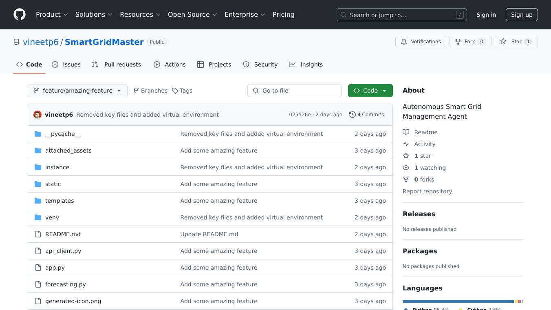Expand the green Code dropdown

[x=370, y=91]
